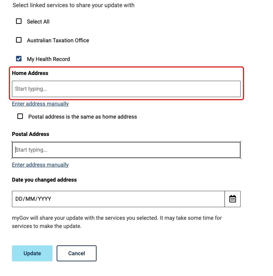Uncheck the My Health Record checkbox

[19, 59]
